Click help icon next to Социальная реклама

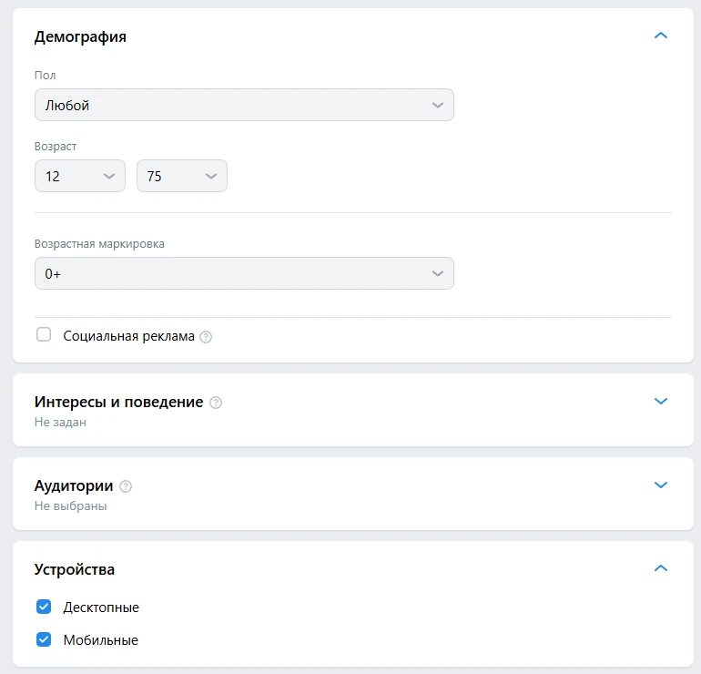click(x=206, y=337)
